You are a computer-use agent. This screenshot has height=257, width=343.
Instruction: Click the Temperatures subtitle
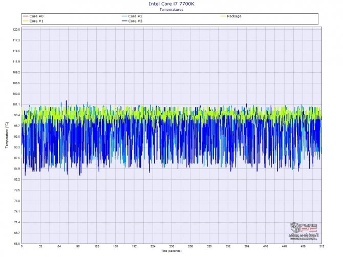click(x=171, y=9)
